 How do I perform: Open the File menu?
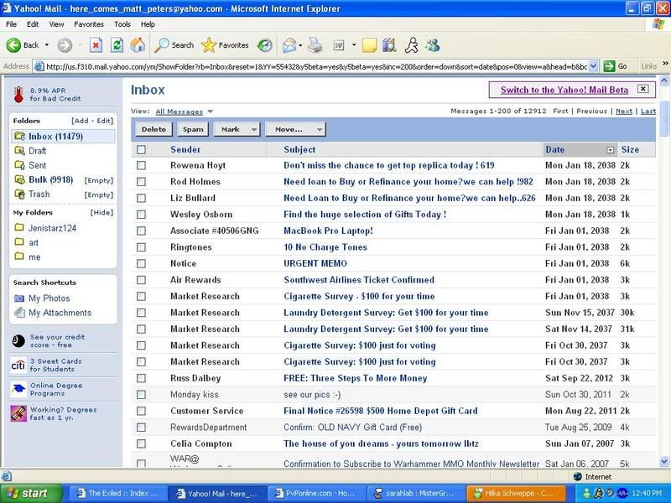pyautogui.click(x=11, y=24)
